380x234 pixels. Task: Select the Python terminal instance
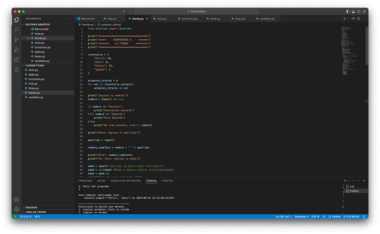(x=356, y=191)
